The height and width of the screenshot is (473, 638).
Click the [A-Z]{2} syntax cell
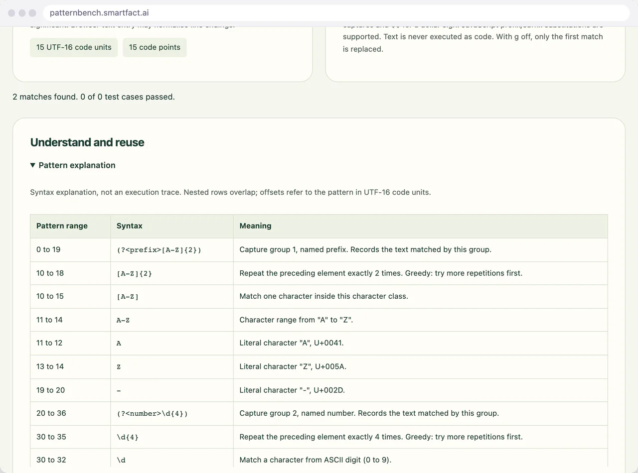click(x=172, y=273)
